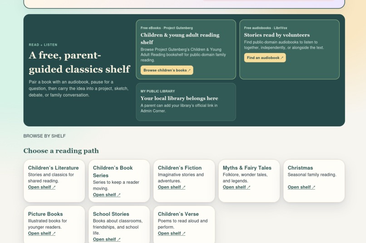The image size is (366, 243).
Task: Click 'Illustrated books for younger readers.' text
Action: pos(47,224)
